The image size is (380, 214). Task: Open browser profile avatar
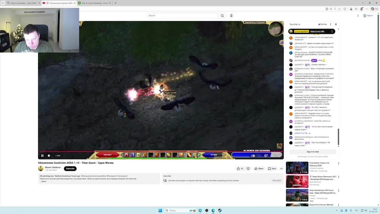(x=362, y=9)
